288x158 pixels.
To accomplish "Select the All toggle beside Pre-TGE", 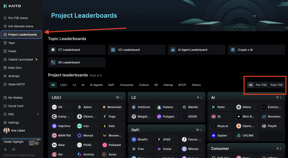I will (x=251, y=85).
